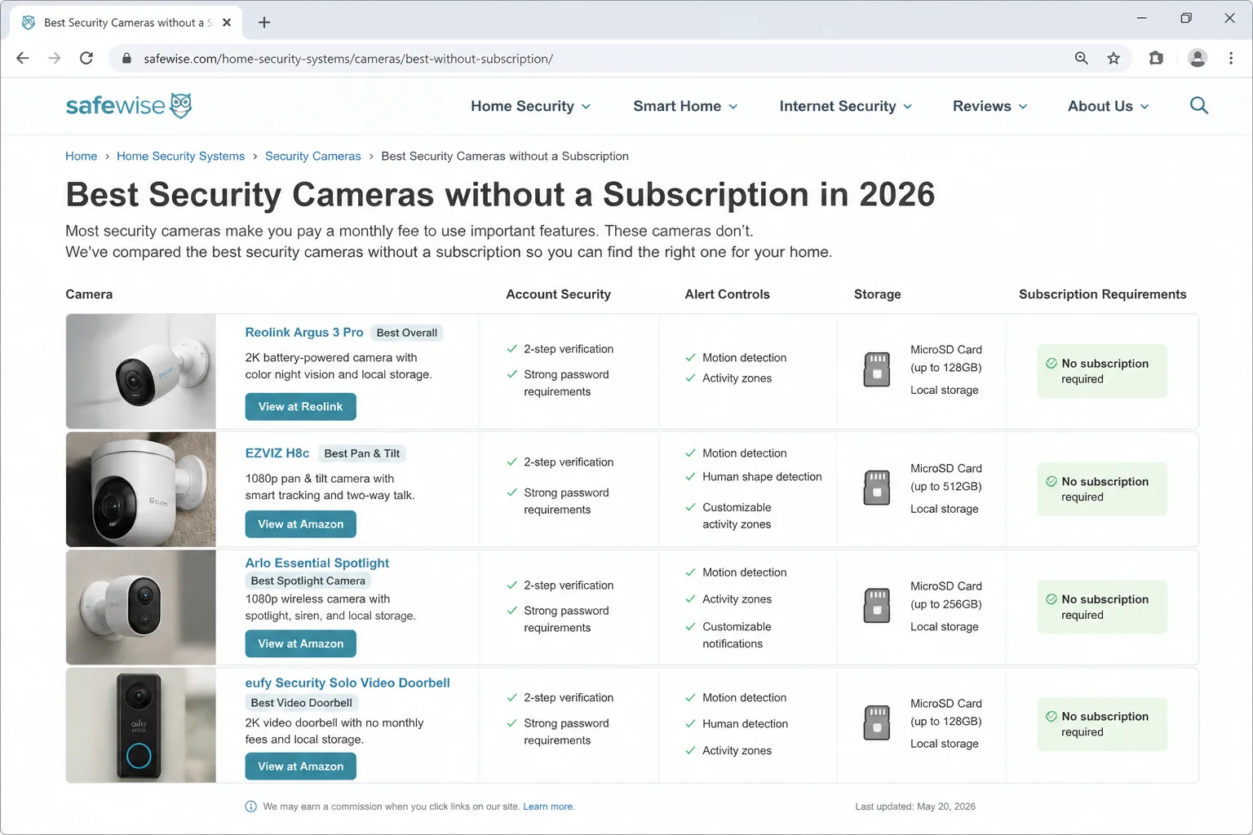Click the EZVIZ H8c camera photo
1253x835 pixels.
(x=141, y=489)
